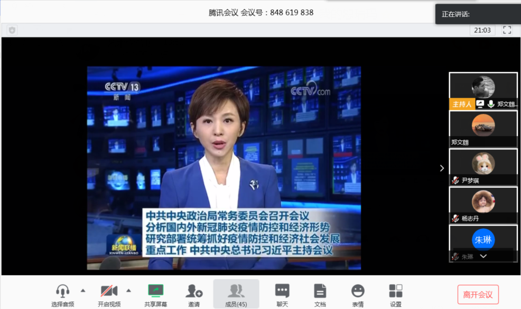Click the red 离开会议 button
This screenshot has width=521, height=309.
coord(478,295)
